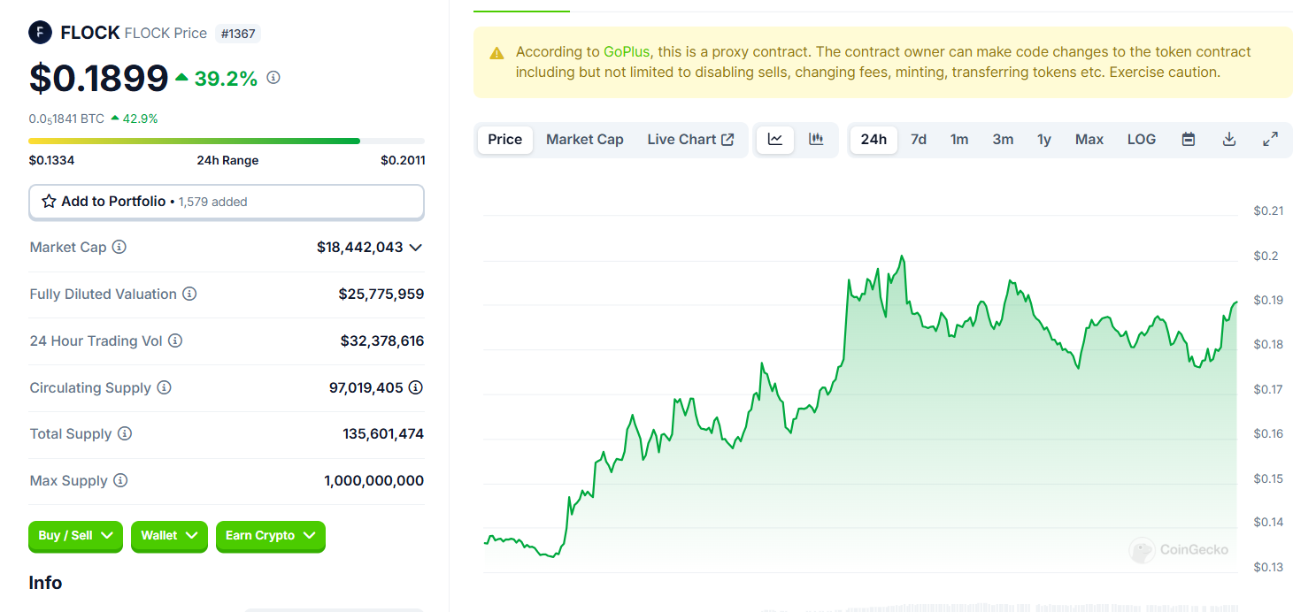Show Market Cap info tooltip icon
This screenshot has height=612, width=1316.
click(x=119, y=247)
